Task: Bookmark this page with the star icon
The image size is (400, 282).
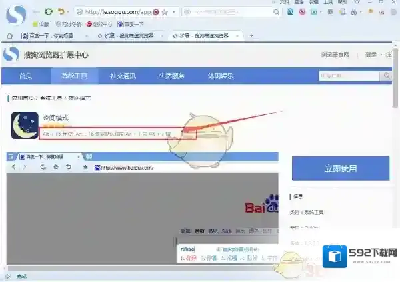Action: pos(164,12)
